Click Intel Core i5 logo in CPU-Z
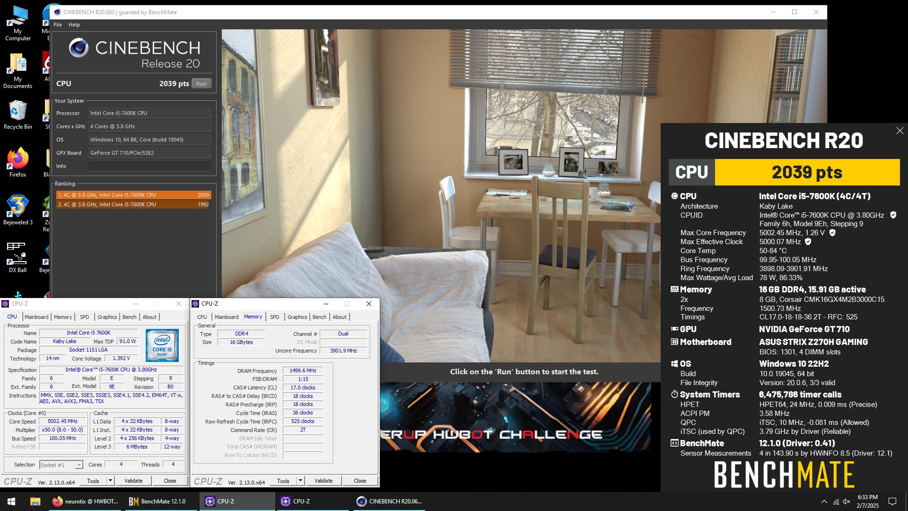The height and width of the screenshot is (511, 908). pos(162,345)
